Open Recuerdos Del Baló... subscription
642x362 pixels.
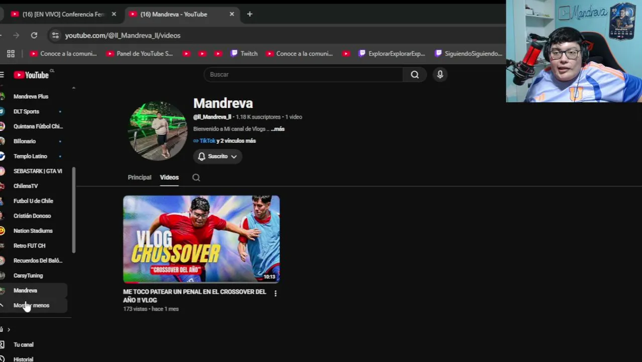tap(31, 260)
